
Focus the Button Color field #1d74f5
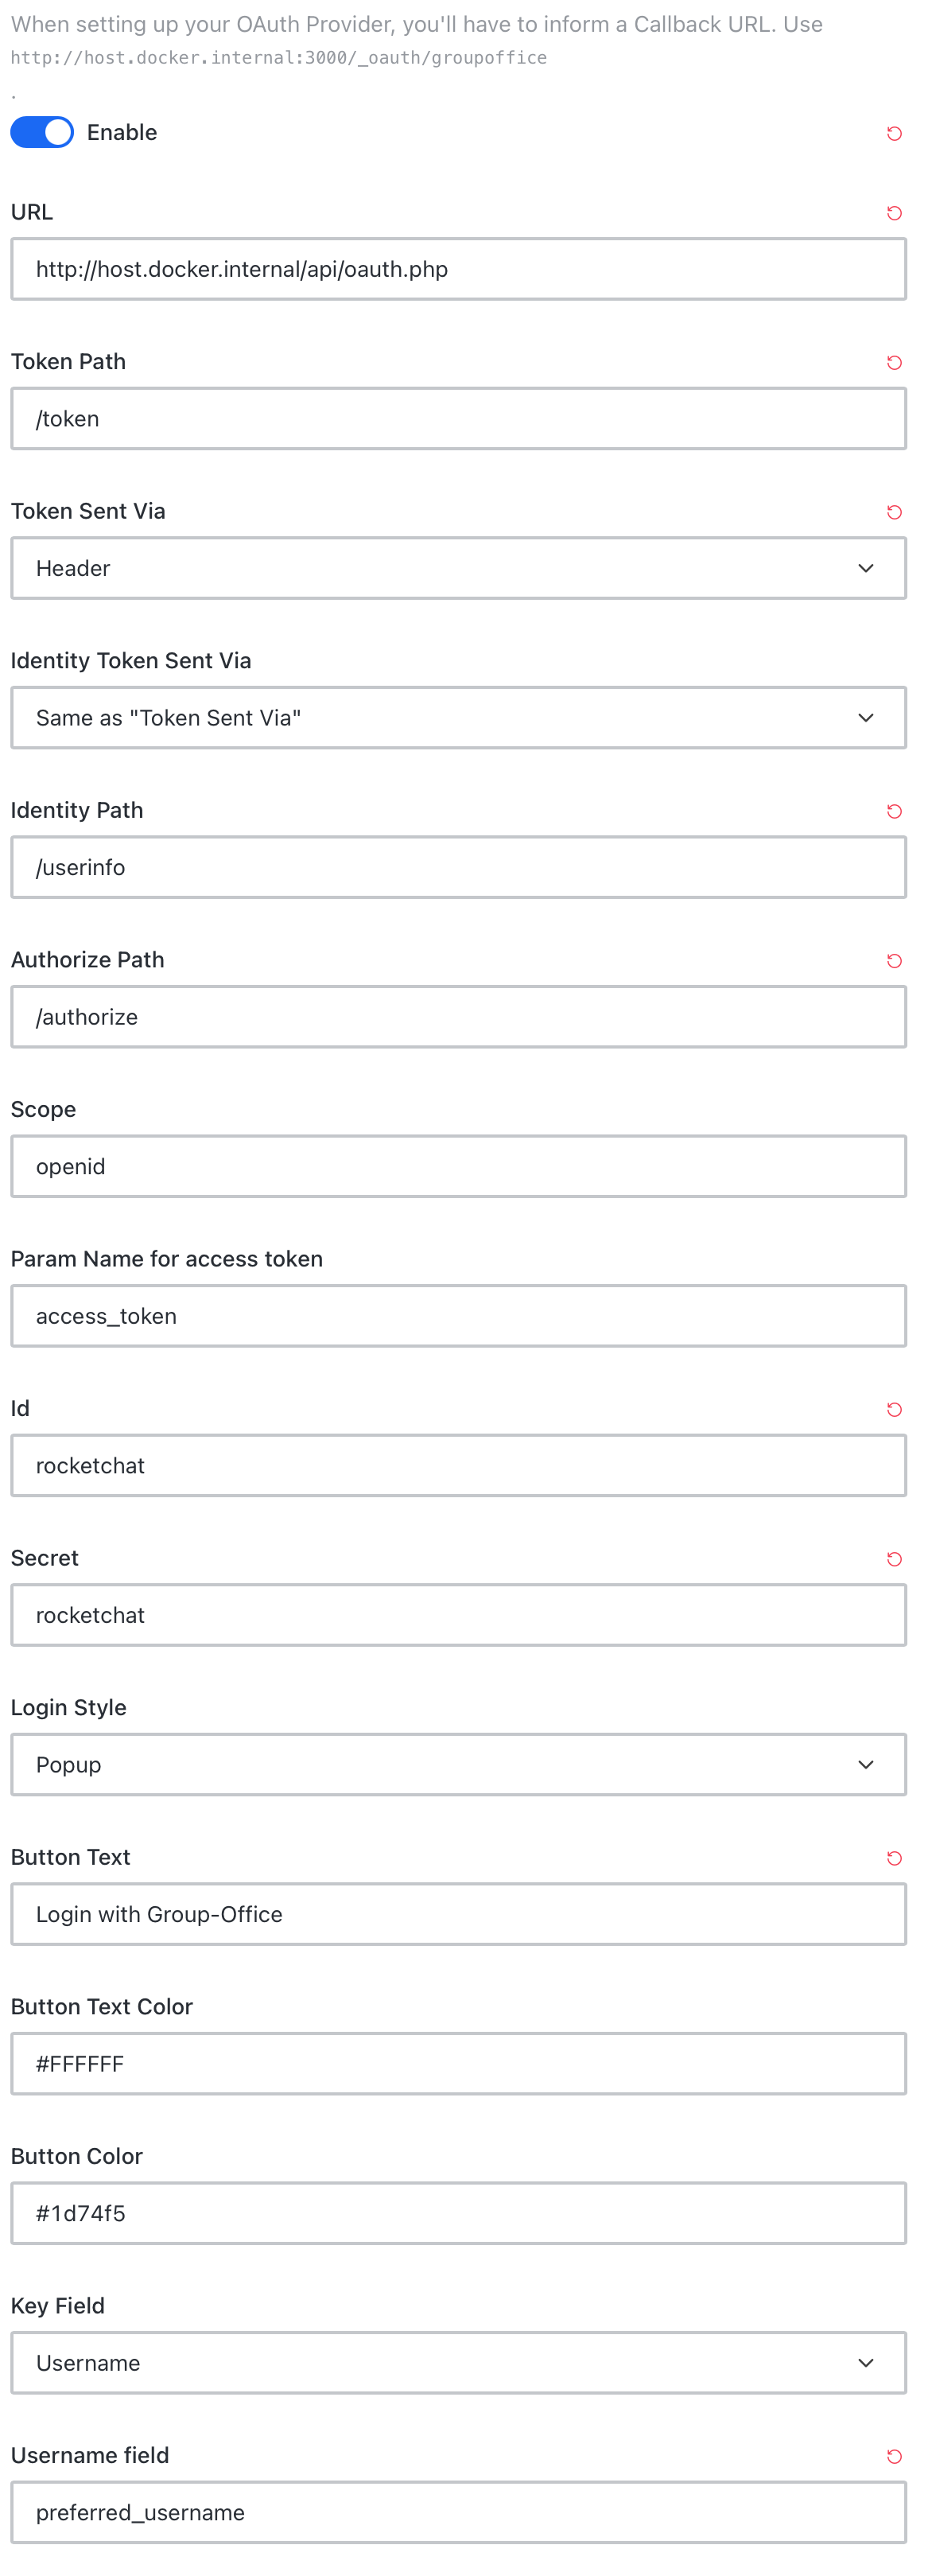point(458,2213)
